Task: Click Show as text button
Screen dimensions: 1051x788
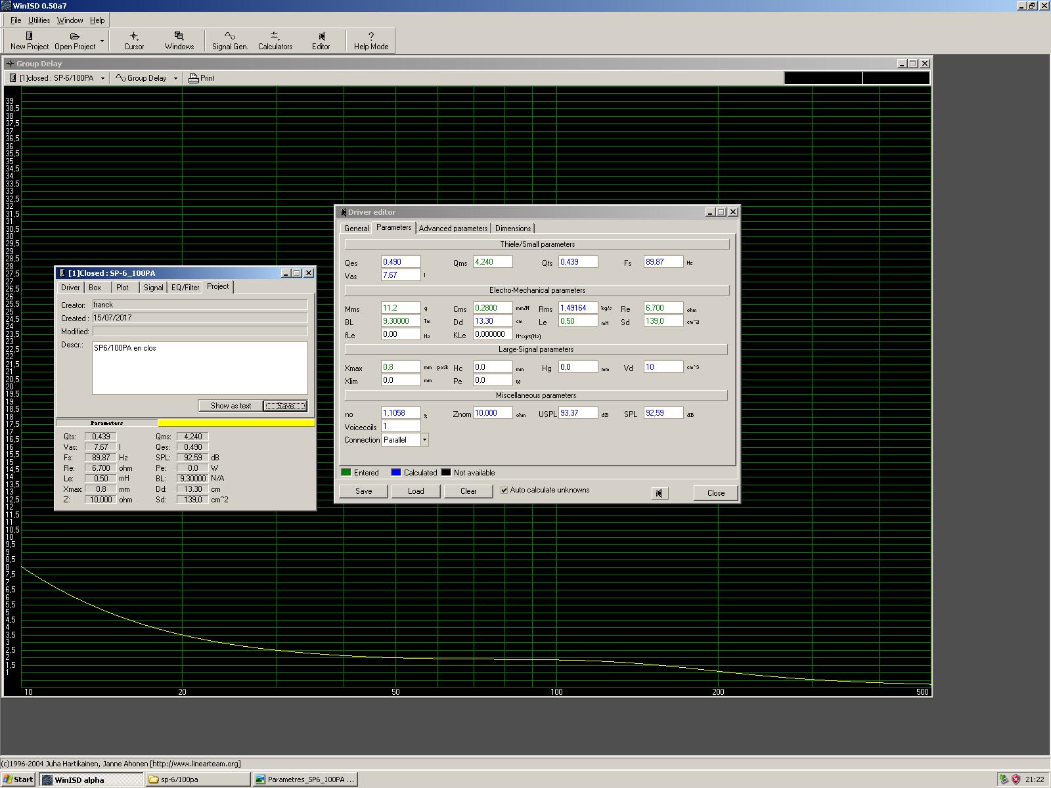Action: [x=231, y=406]
